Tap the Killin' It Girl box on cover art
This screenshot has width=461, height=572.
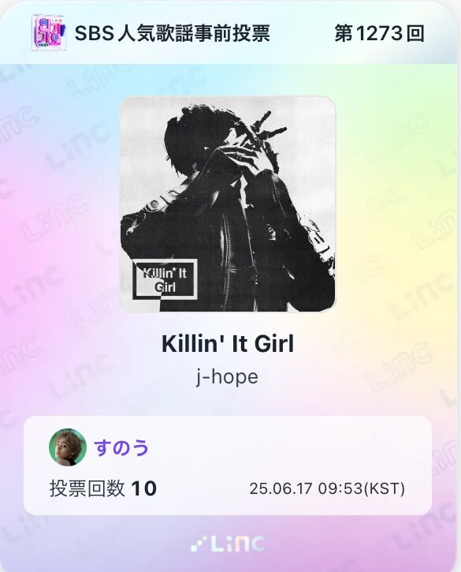165,279
